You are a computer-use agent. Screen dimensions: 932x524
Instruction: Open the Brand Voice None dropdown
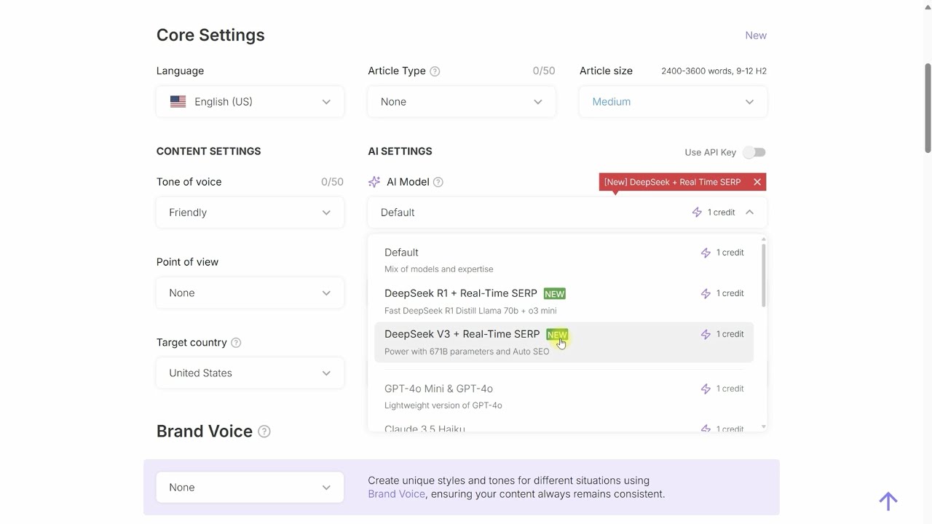click(x=250, y=488)
